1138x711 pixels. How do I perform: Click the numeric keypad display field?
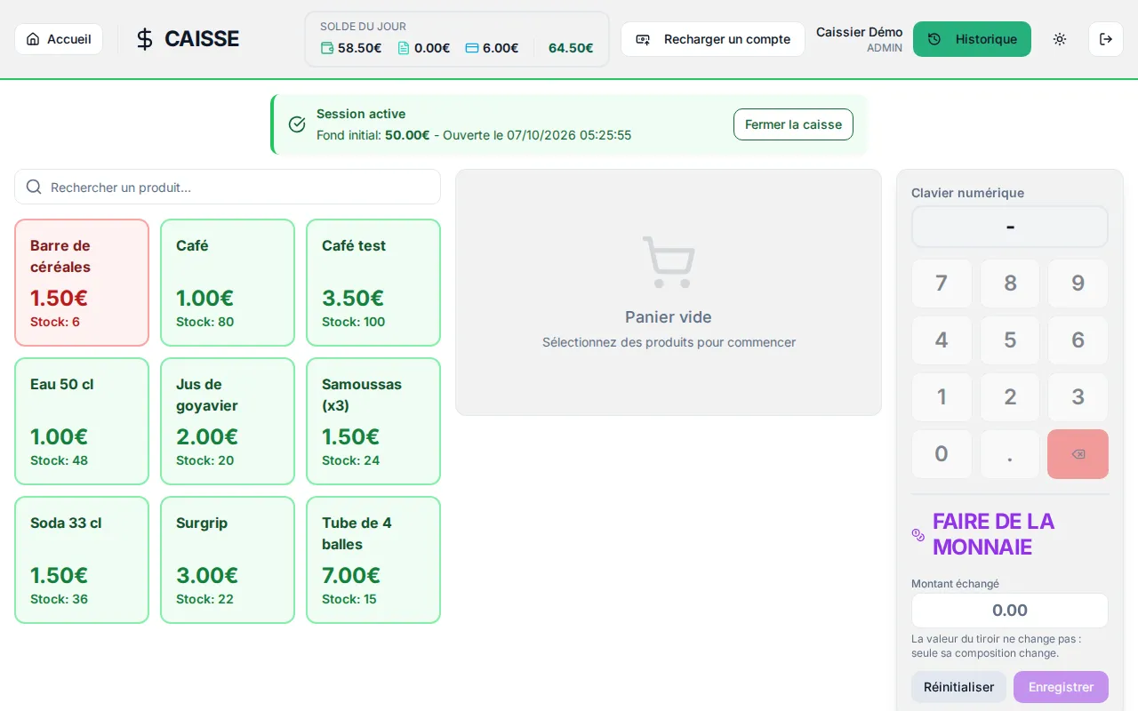tap(1010, 227)
